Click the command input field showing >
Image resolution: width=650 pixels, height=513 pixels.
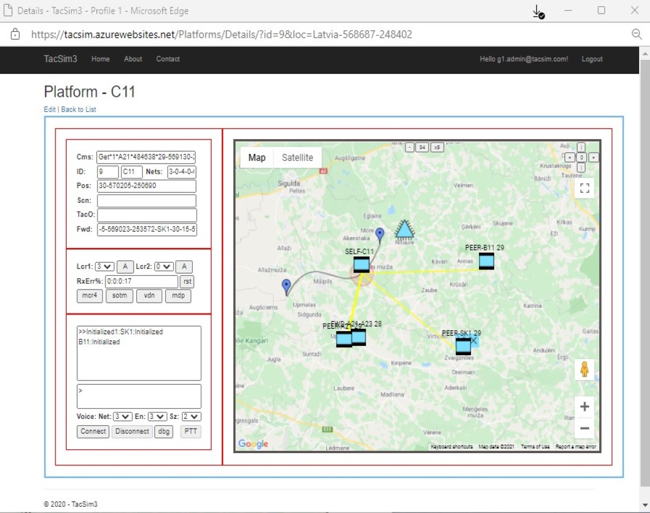[139, 396]
